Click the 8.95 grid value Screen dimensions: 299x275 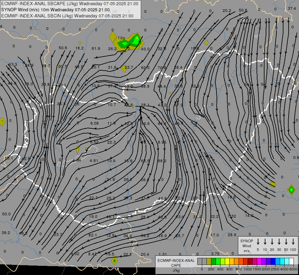162,142
